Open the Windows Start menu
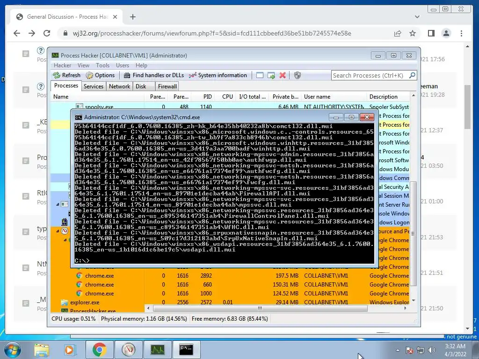 12,350
